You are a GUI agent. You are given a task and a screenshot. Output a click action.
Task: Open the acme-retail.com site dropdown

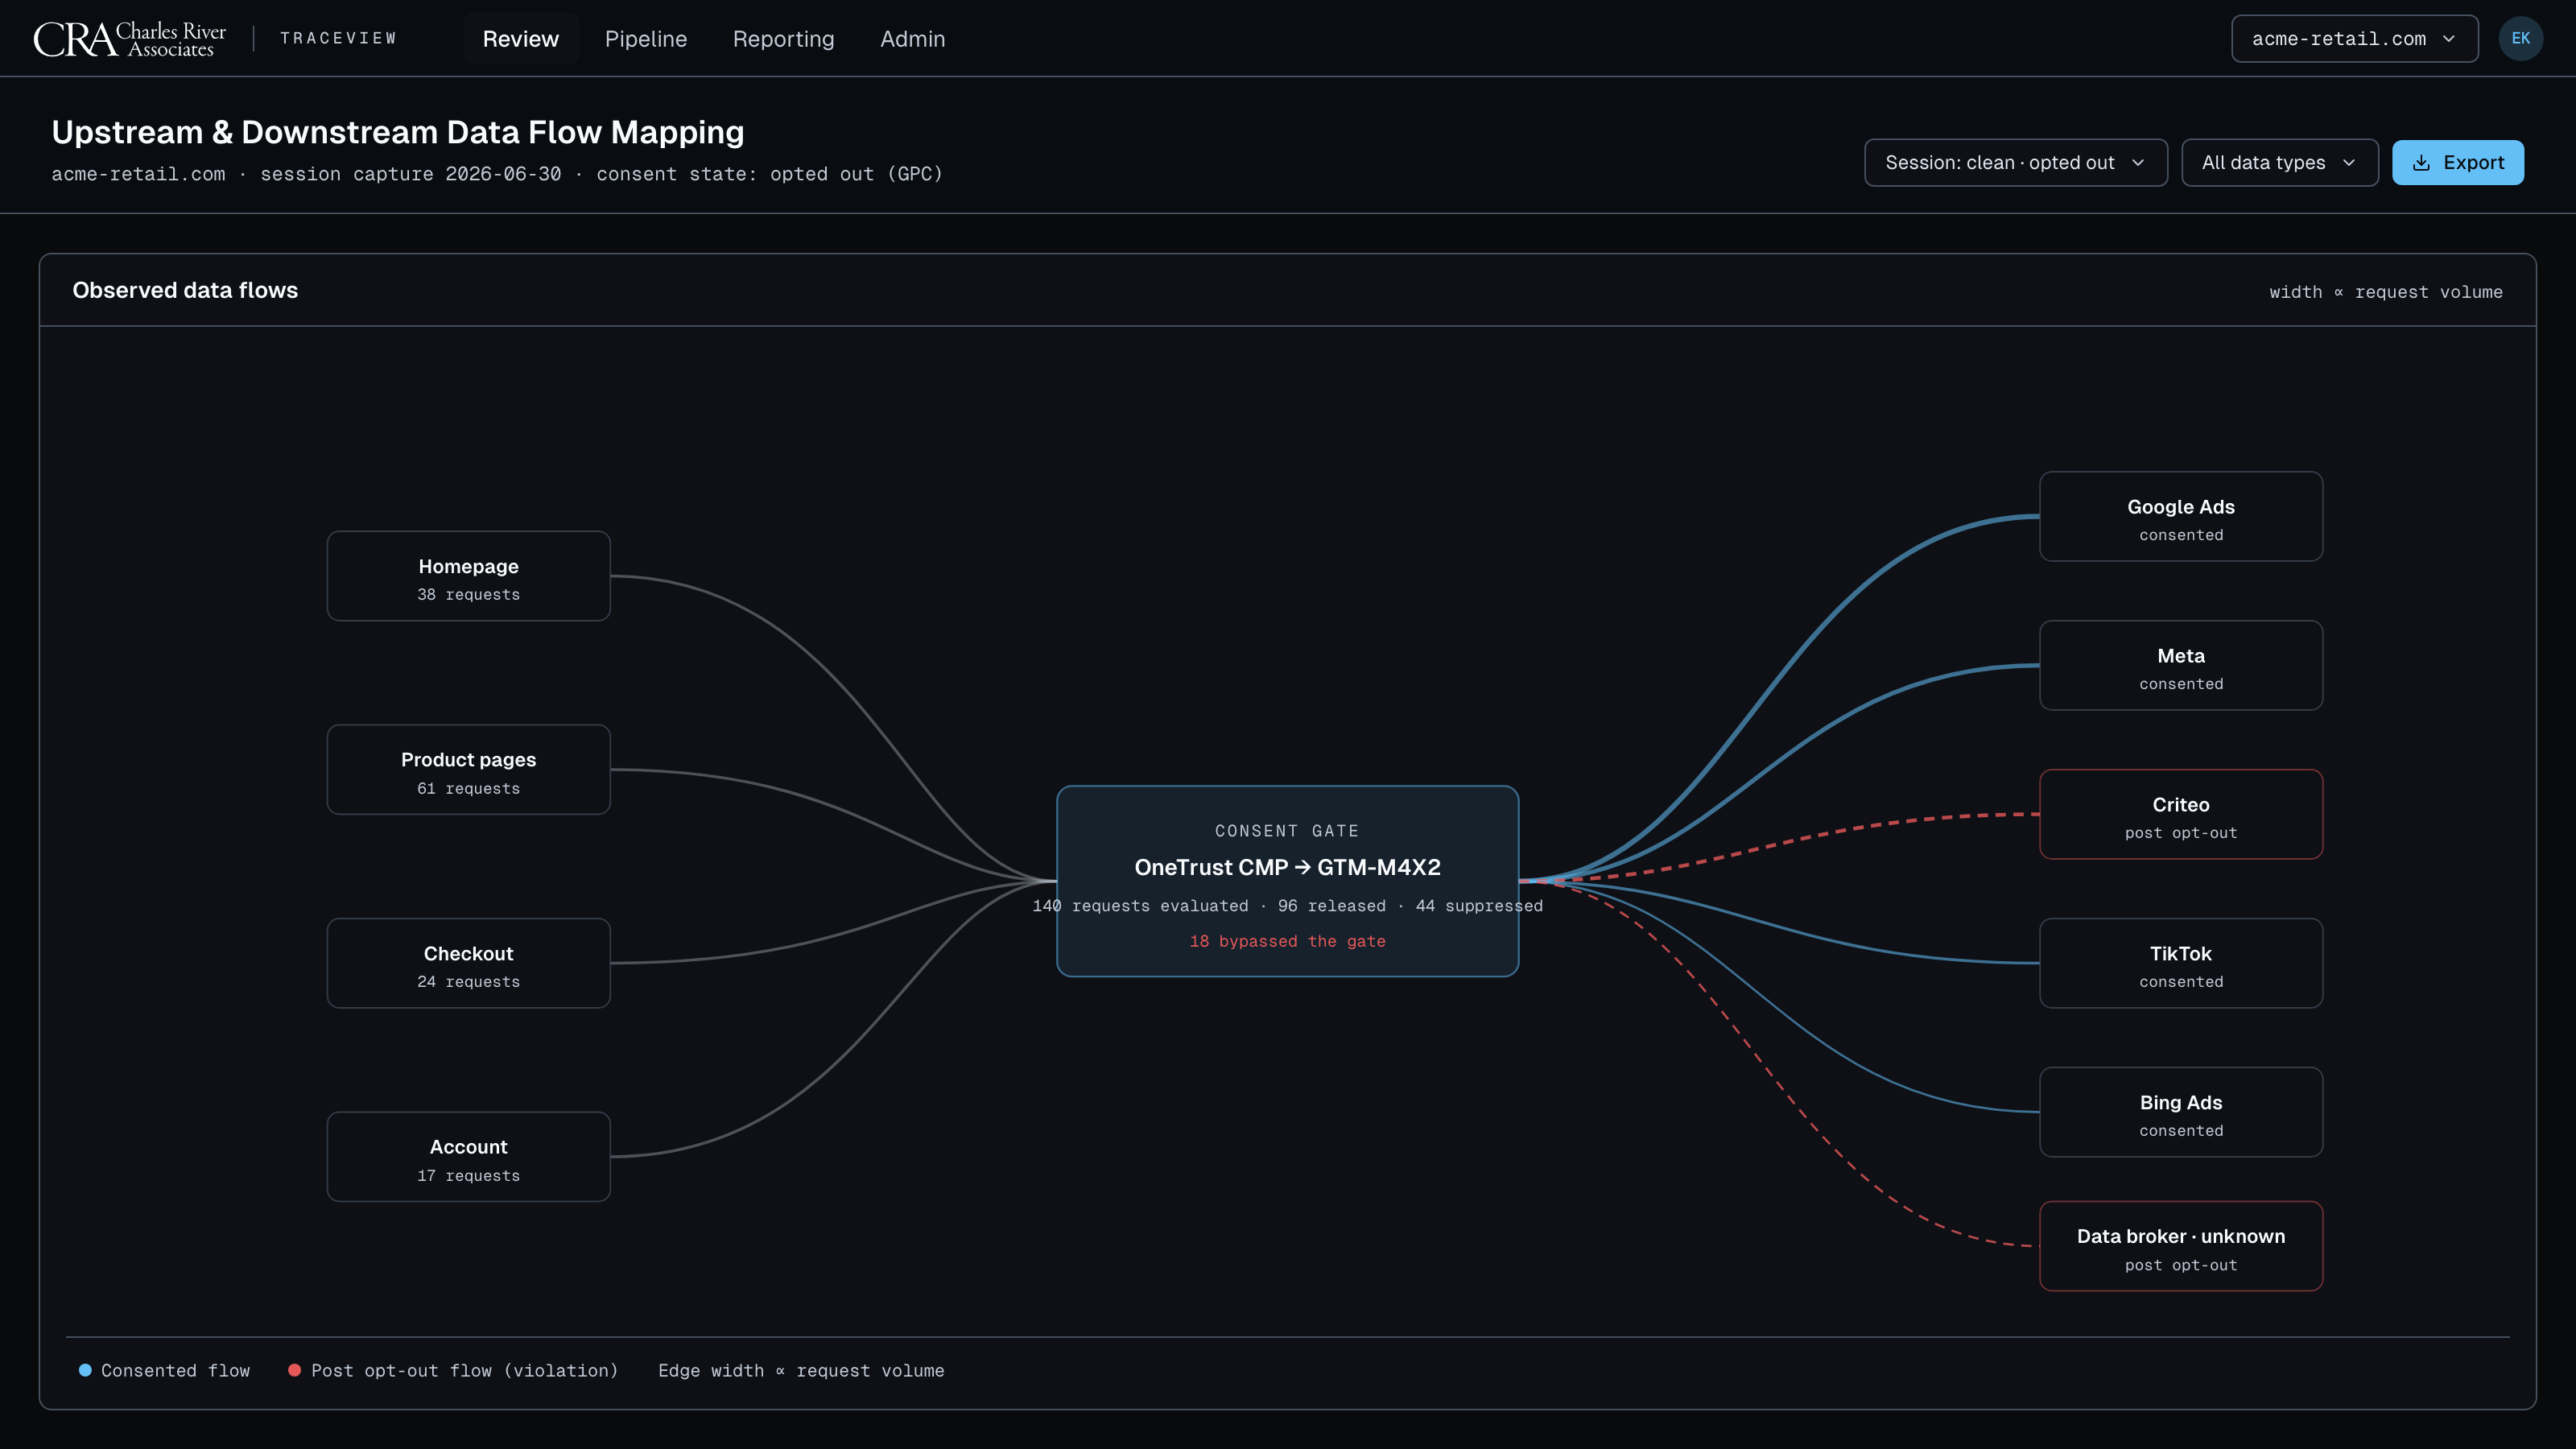pyautogui.click(x=2354, y=39)
